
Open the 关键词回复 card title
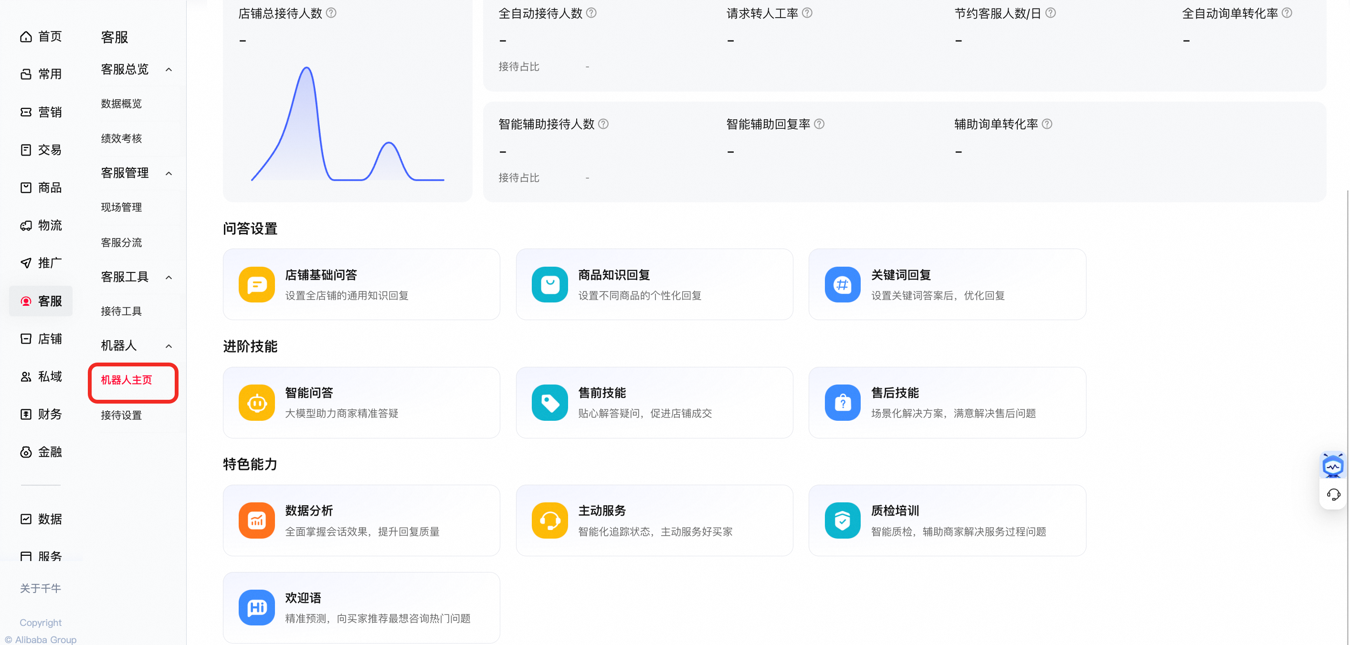[x=901, y=275]
